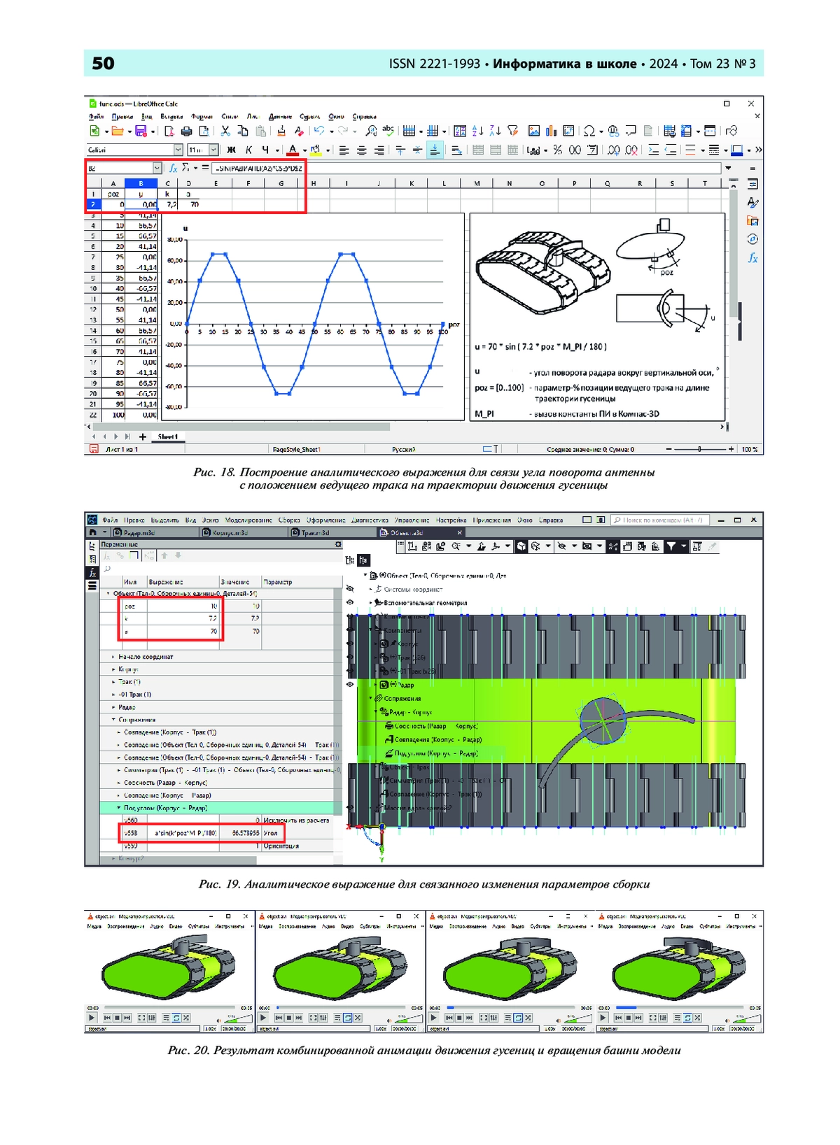Toggle Bold Ж formatting in Calc
The image size is (840, 1145).
click(231, 150)
